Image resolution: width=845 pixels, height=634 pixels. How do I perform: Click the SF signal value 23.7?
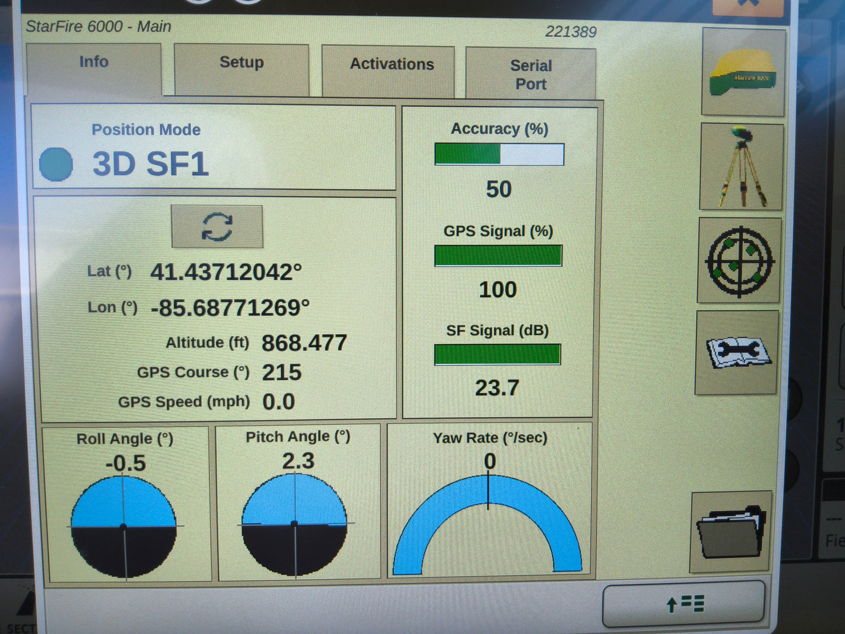497,388
